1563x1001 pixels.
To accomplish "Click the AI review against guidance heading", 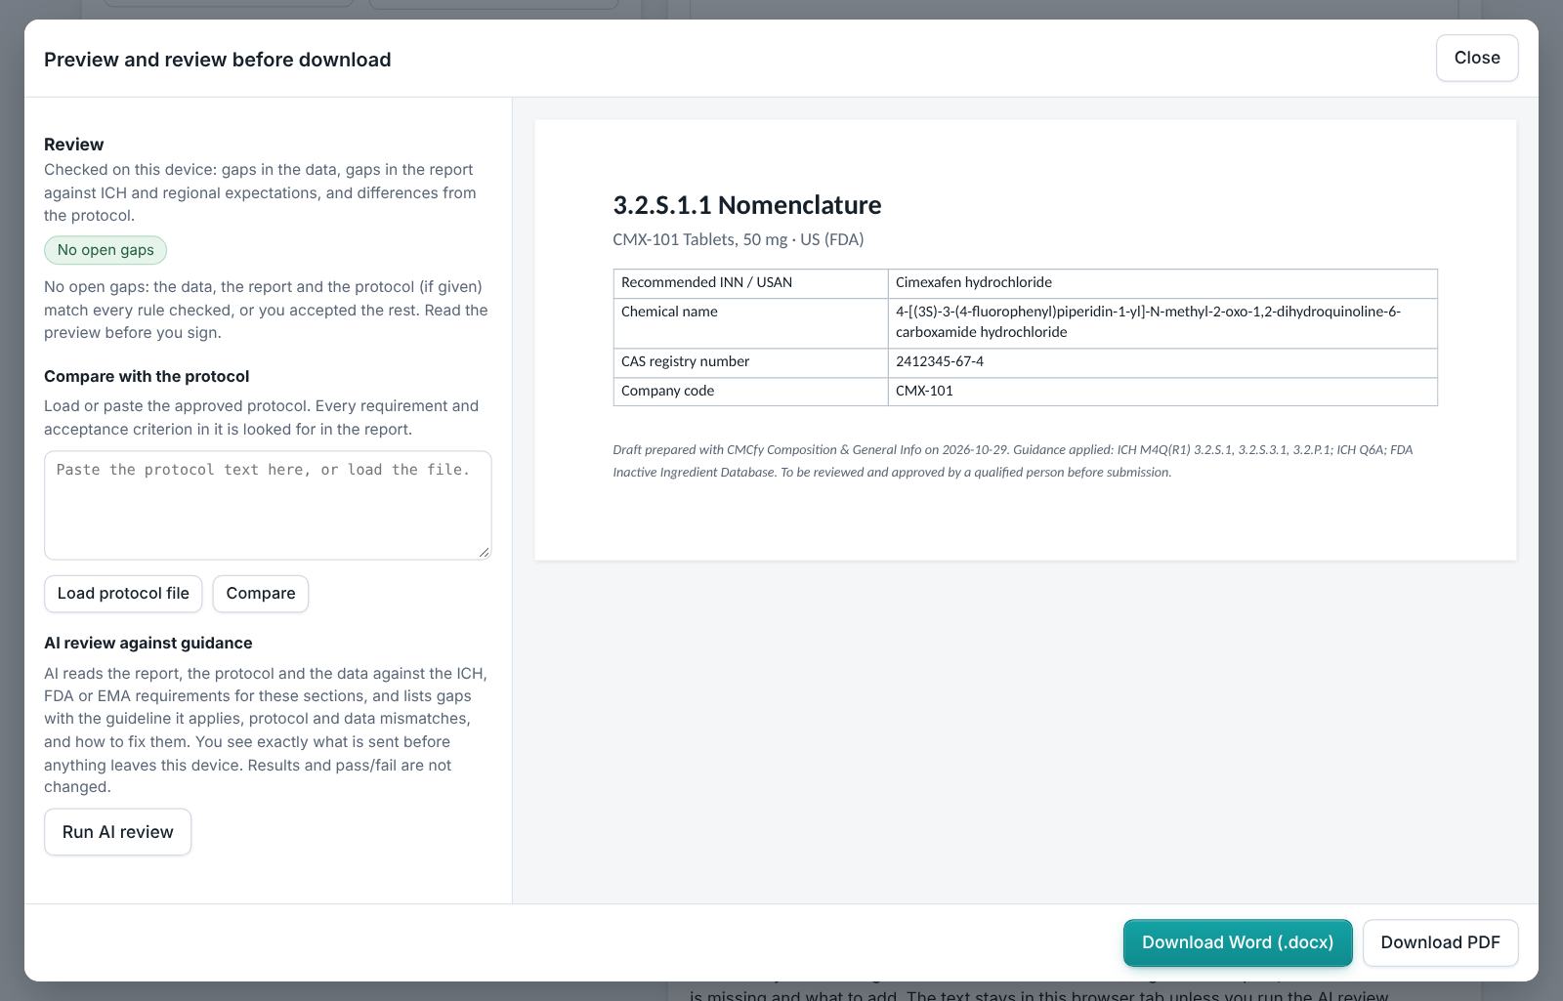I will pyautogui.click(x=148, y=644).
